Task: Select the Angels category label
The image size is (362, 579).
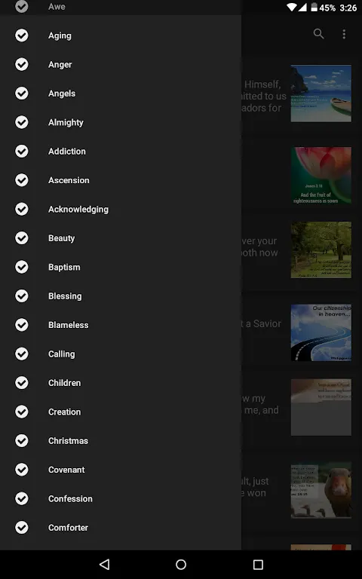Action: point(62,93)
